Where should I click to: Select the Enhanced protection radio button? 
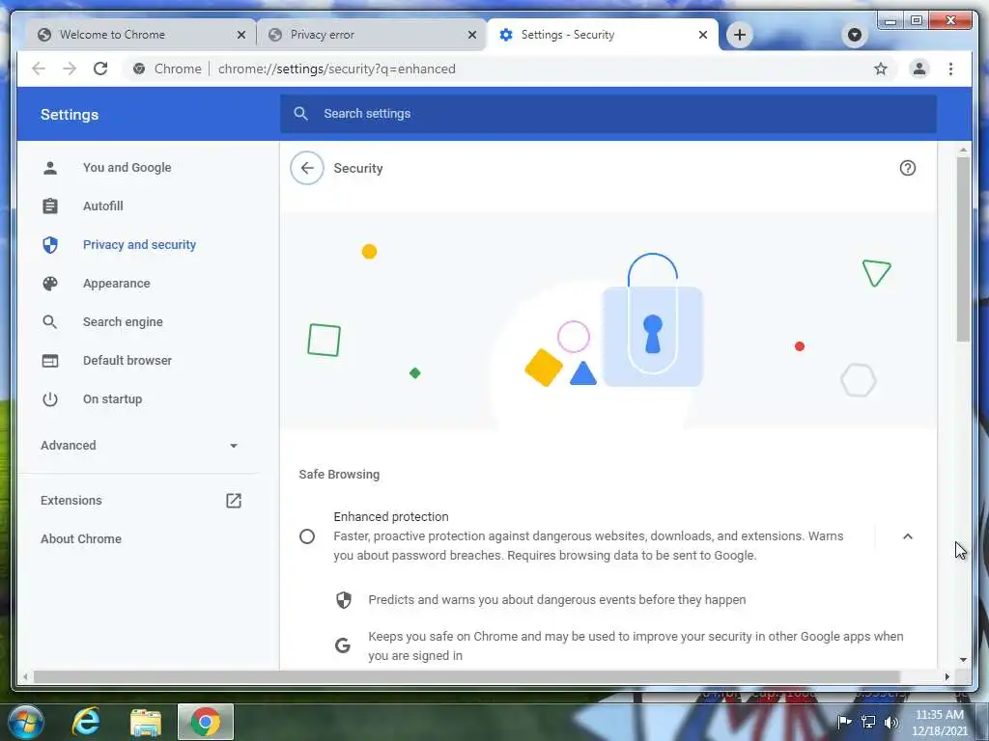tap(307, 536)
